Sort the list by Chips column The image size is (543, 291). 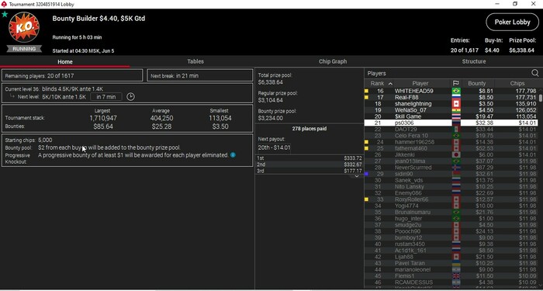517,84
